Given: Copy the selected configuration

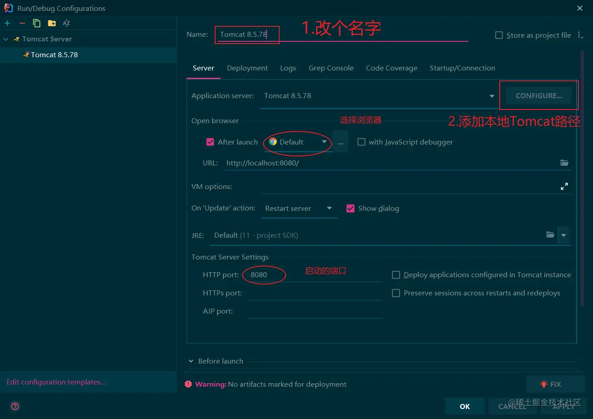Looking at the screenshot, I should (37, 23).
